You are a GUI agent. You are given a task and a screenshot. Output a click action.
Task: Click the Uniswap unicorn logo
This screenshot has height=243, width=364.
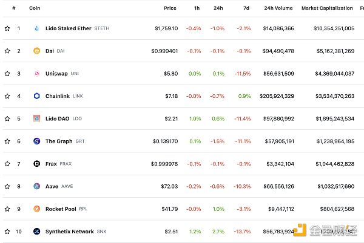36,74
